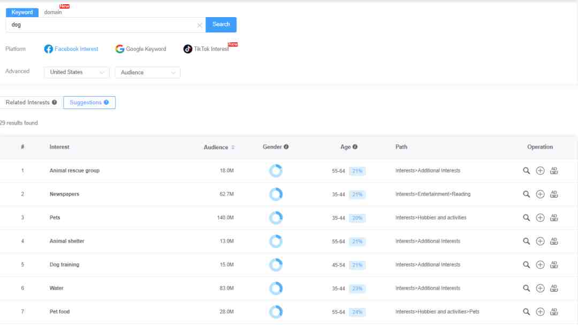Click Suggestions help icon
This screenshot has height=325, width=578.
tap(106, 102)
